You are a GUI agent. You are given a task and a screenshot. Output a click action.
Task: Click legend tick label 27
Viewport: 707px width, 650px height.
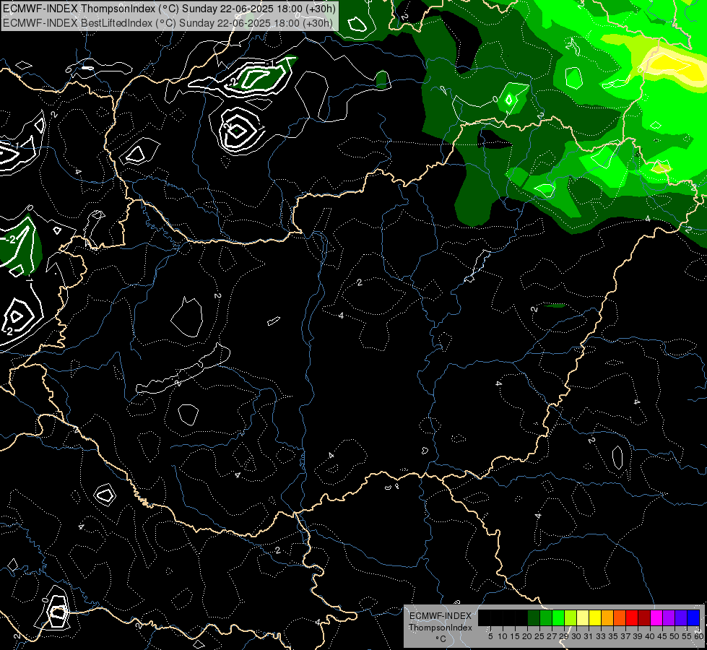point(552,636)
